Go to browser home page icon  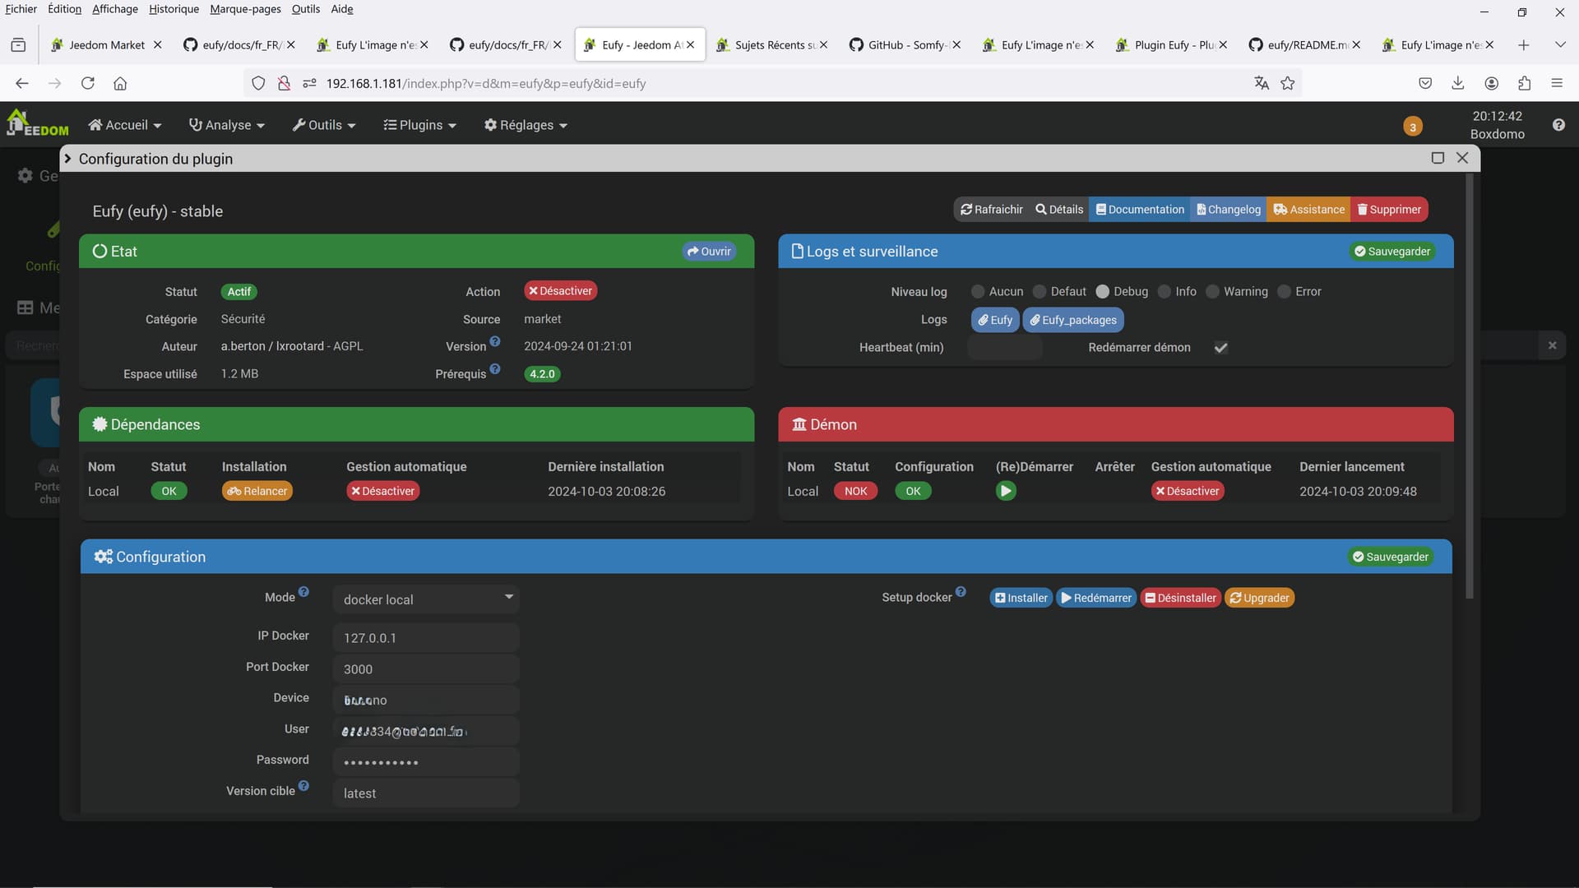120,83
